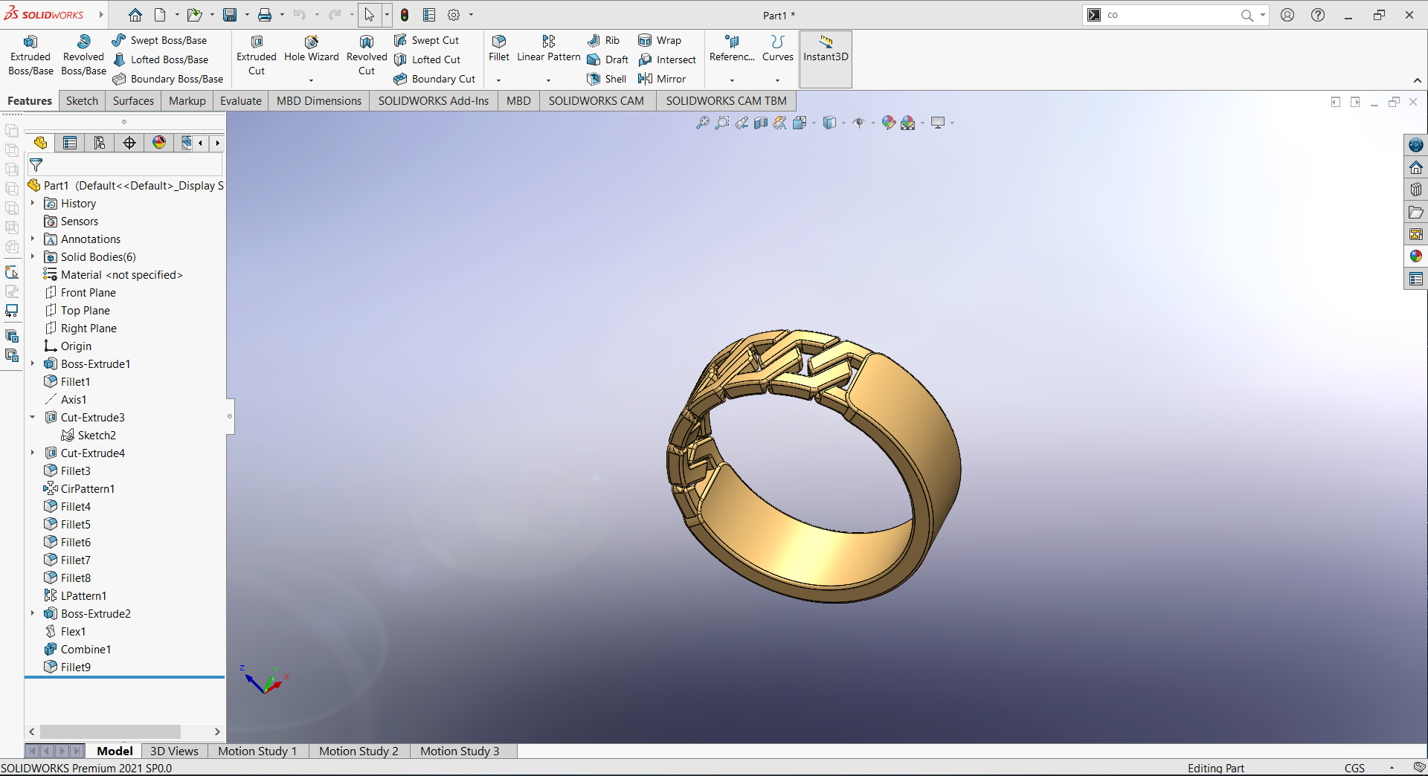
Task: Open the Curves dropdown arrow
Action: [x=778, y=80]
